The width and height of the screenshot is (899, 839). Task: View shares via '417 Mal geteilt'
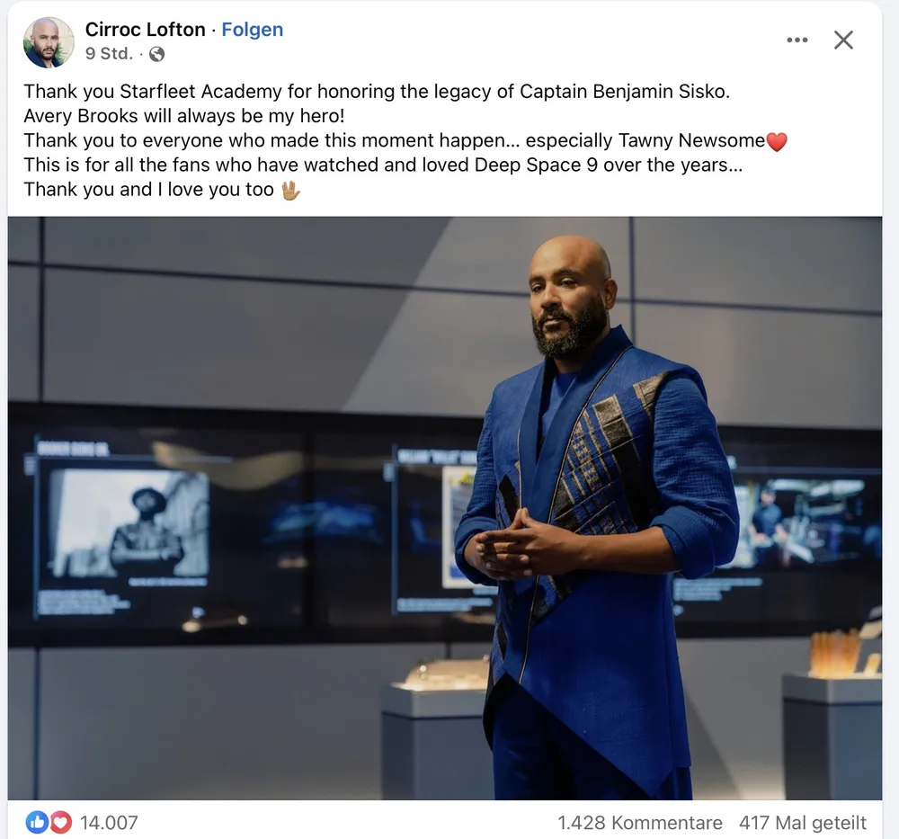803,823
